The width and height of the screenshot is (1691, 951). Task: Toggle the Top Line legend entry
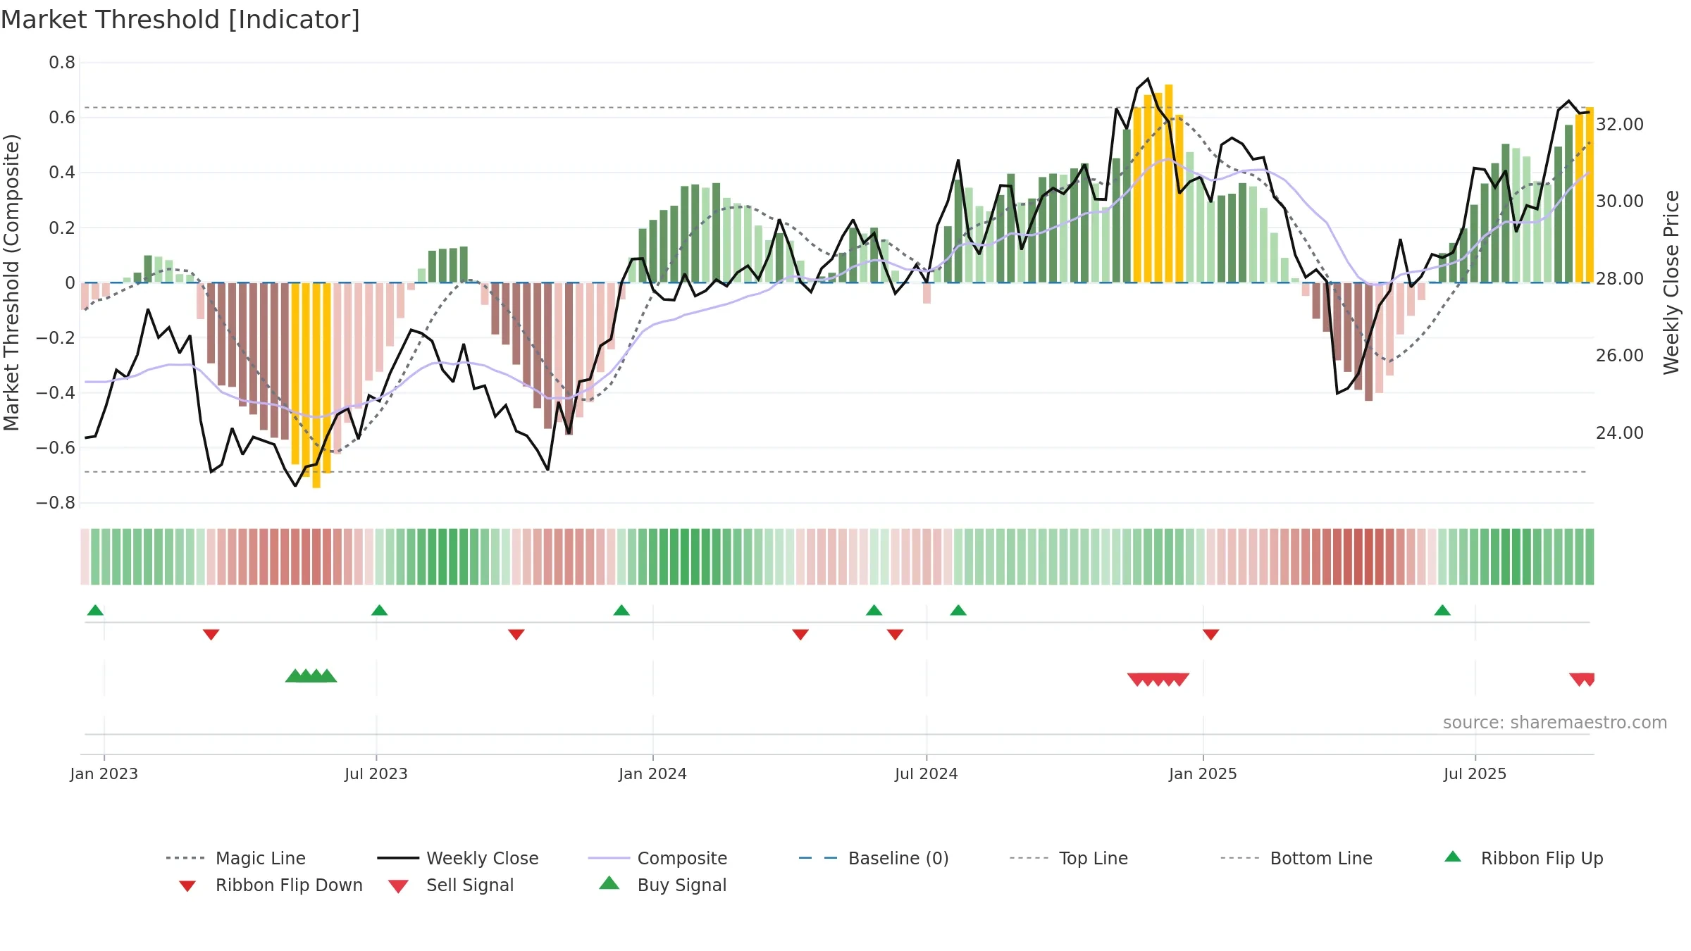[1068, 858]
